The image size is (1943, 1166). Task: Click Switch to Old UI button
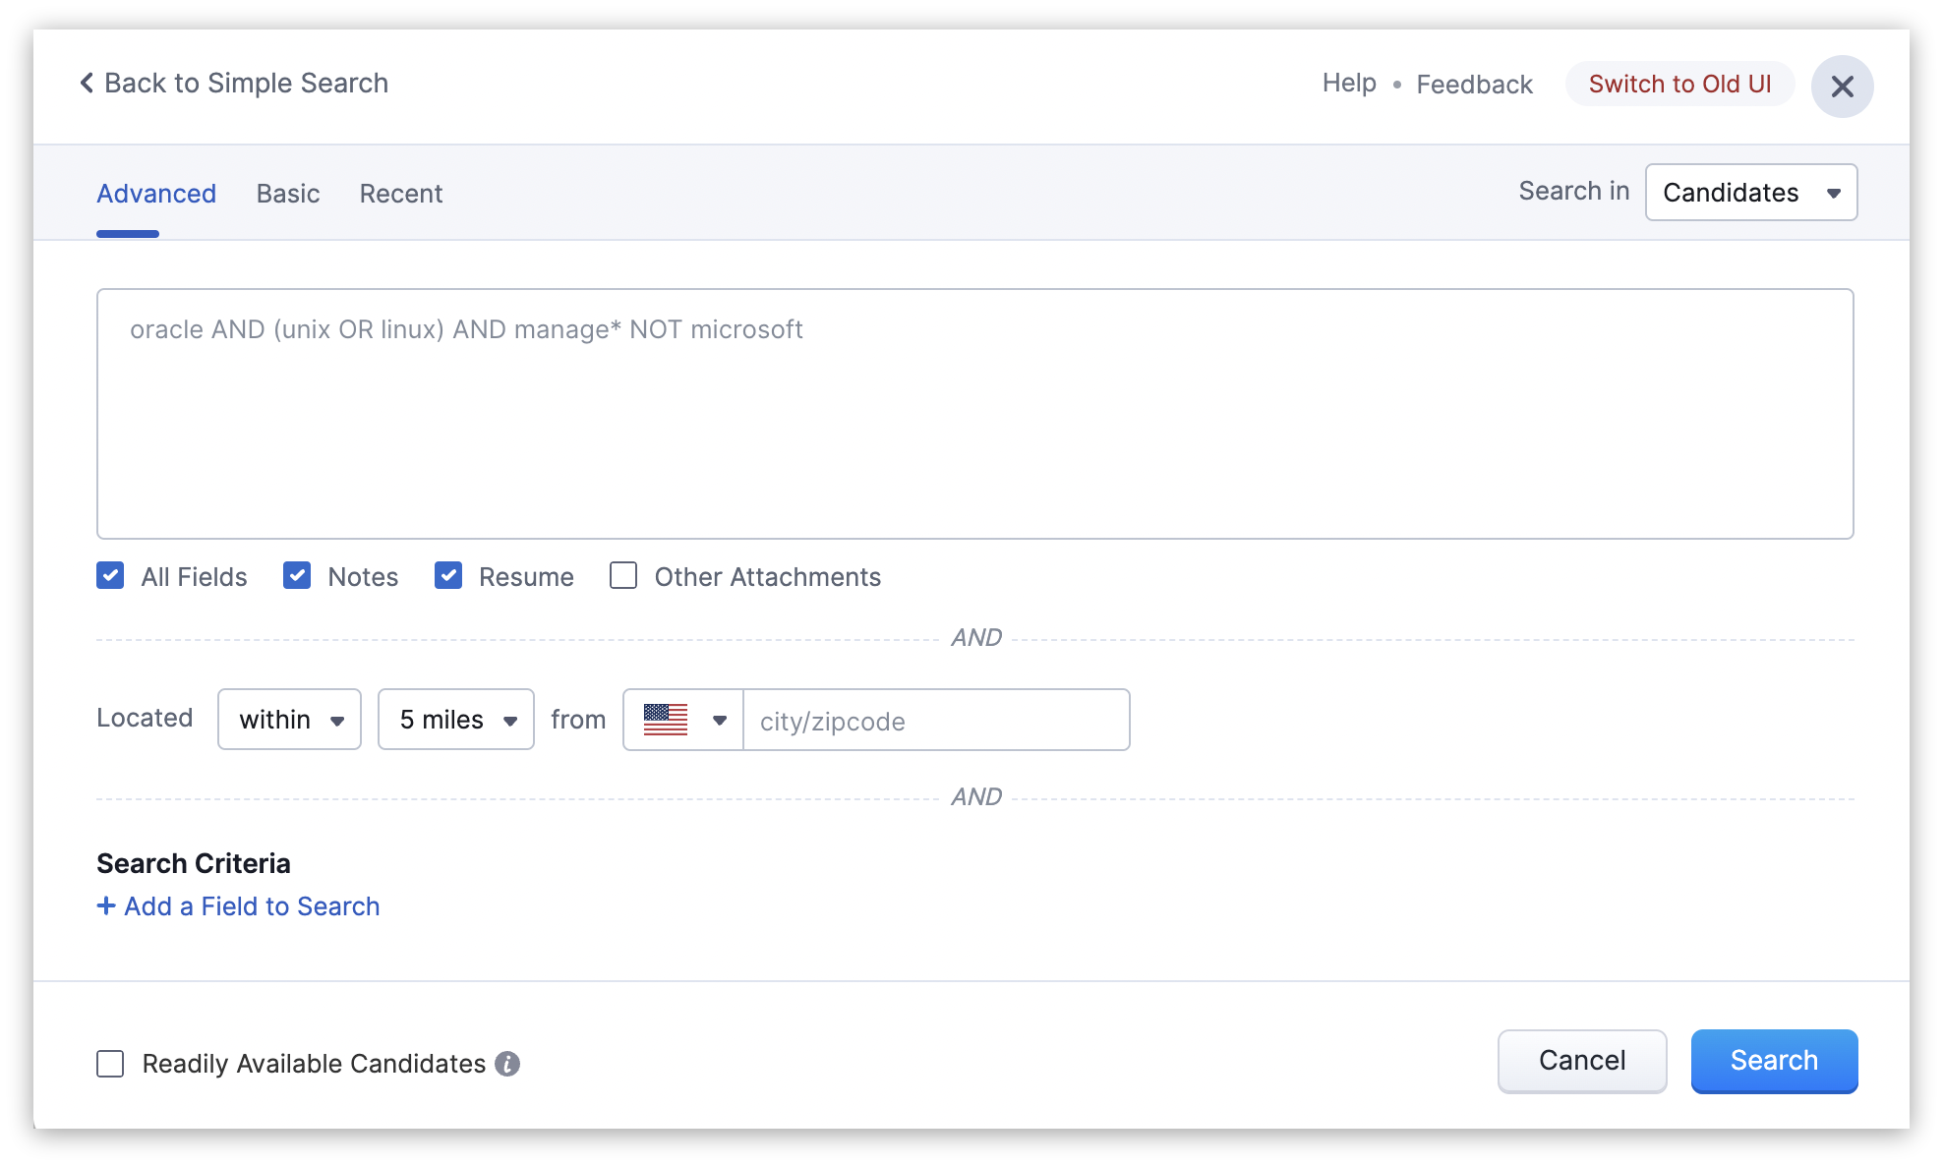[1679, 85]
